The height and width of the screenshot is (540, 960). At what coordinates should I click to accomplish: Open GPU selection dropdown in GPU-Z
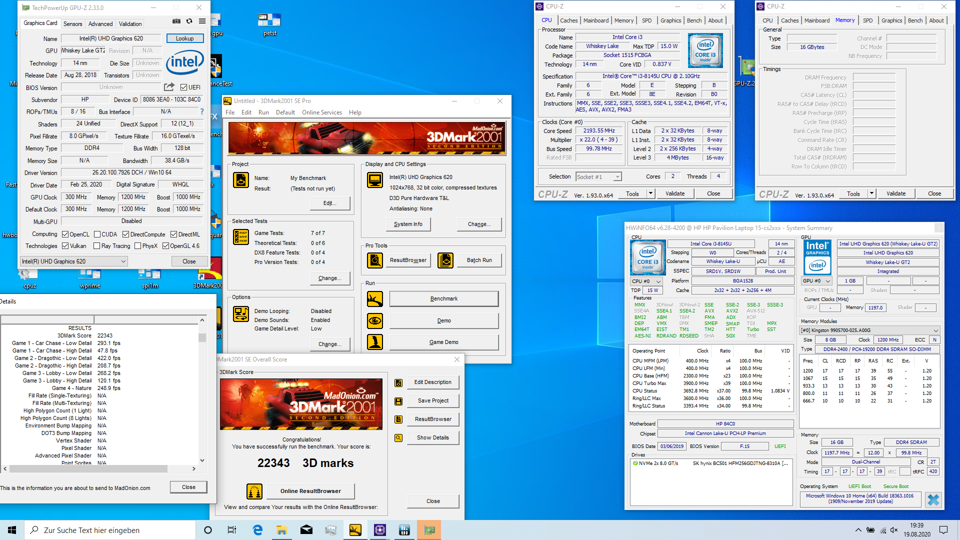point(74,261)
